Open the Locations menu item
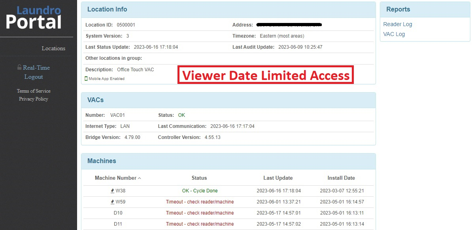This screenshot has width=472, height=230. pyautogui.click(x=53, y=48)
